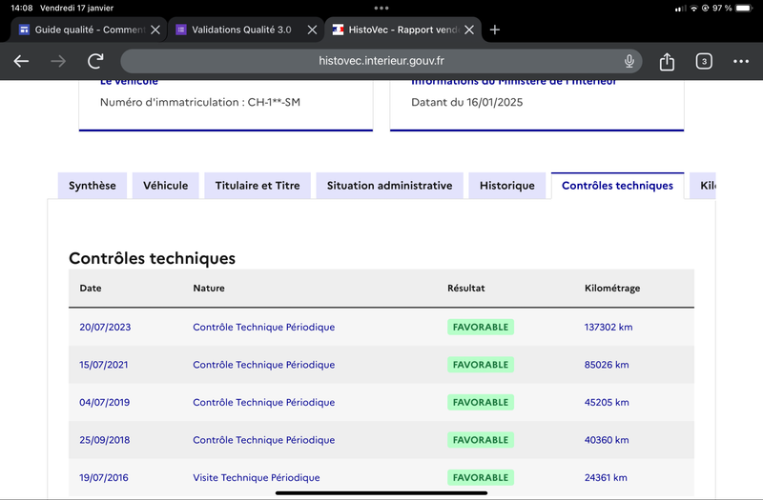Tap the FAVORABLE badge for 15/07/2021
Image resolution: width=763 pixels, height=500 pixels.
click(x=481, y=365)
